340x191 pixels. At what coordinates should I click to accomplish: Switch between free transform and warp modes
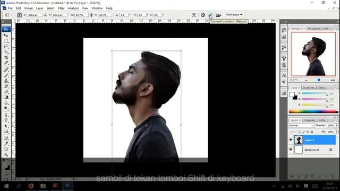coord(194,15)
